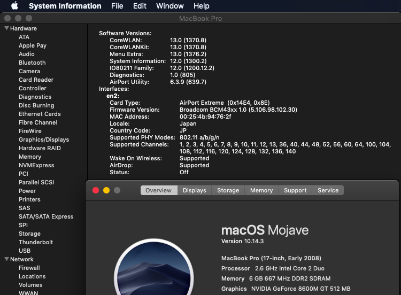Click the MacBook Pro window title
Image resolution: width=401 pixels, height=295 pixels.
tap(200, 18)
